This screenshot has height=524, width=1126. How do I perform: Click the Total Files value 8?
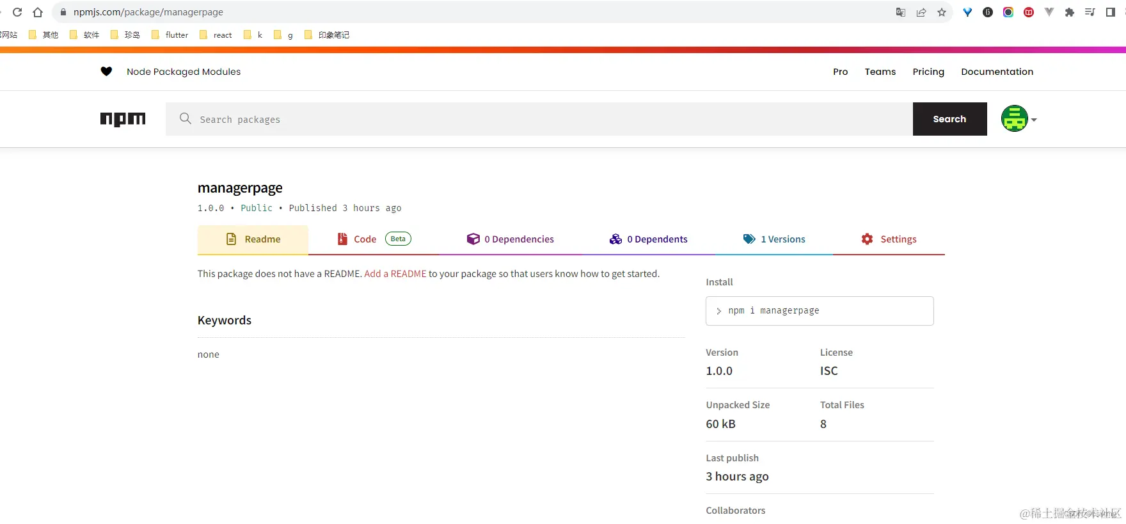pyautogui.click(x=823, y=424)
